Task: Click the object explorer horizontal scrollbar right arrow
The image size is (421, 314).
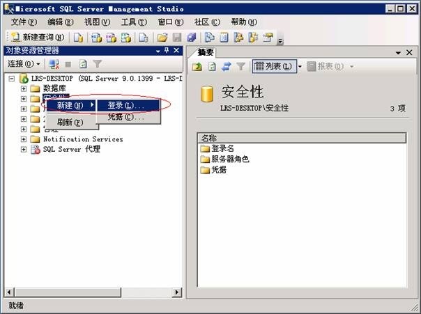Action: point(176,292)
